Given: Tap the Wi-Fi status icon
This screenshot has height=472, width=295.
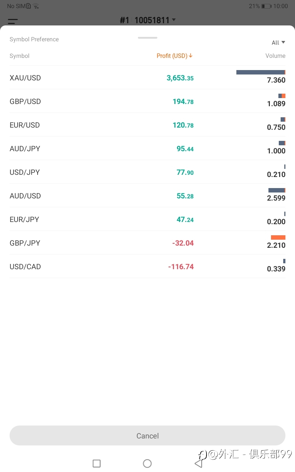Looking at the screenshot, I should 36,6.
